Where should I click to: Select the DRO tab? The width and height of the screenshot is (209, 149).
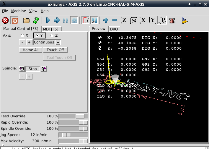coord(114,29)
